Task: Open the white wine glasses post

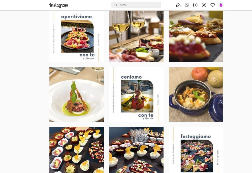Action: pos(136,36)
